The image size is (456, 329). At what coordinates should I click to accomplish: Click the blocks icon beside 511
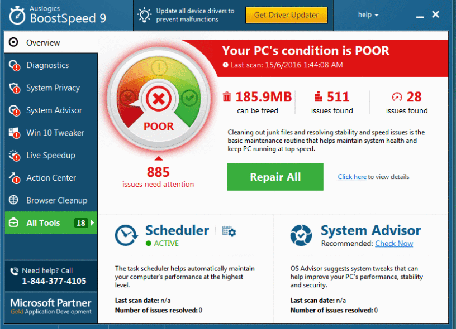318,96
